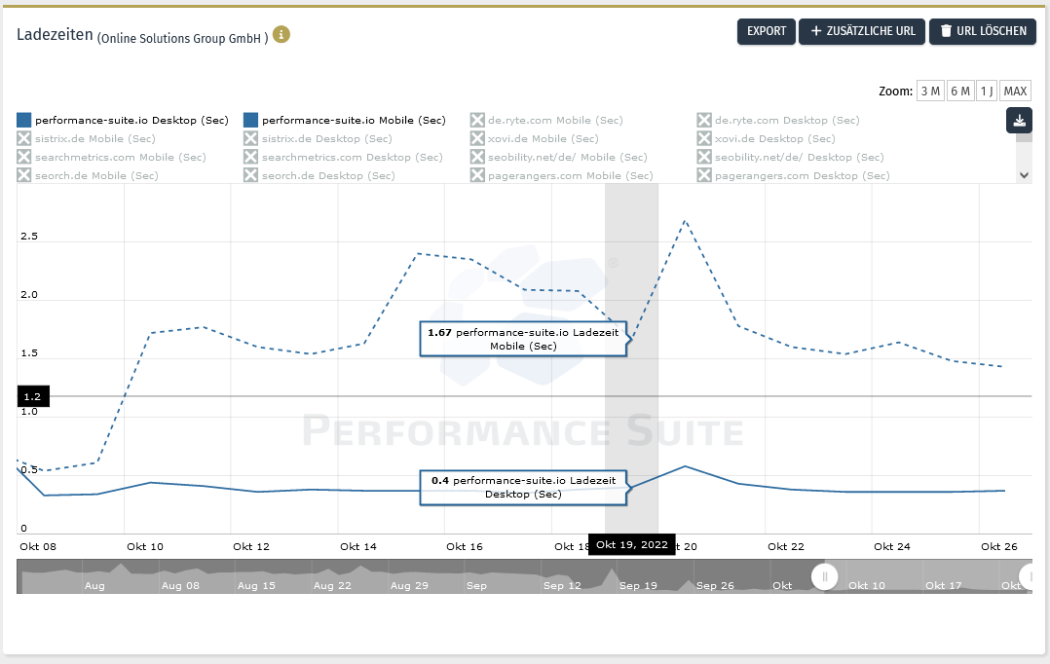The height and width of the screenshot is (664, 1050).
Task: Enable seorch.de Mobile series
Action: (x=87, y=175)
